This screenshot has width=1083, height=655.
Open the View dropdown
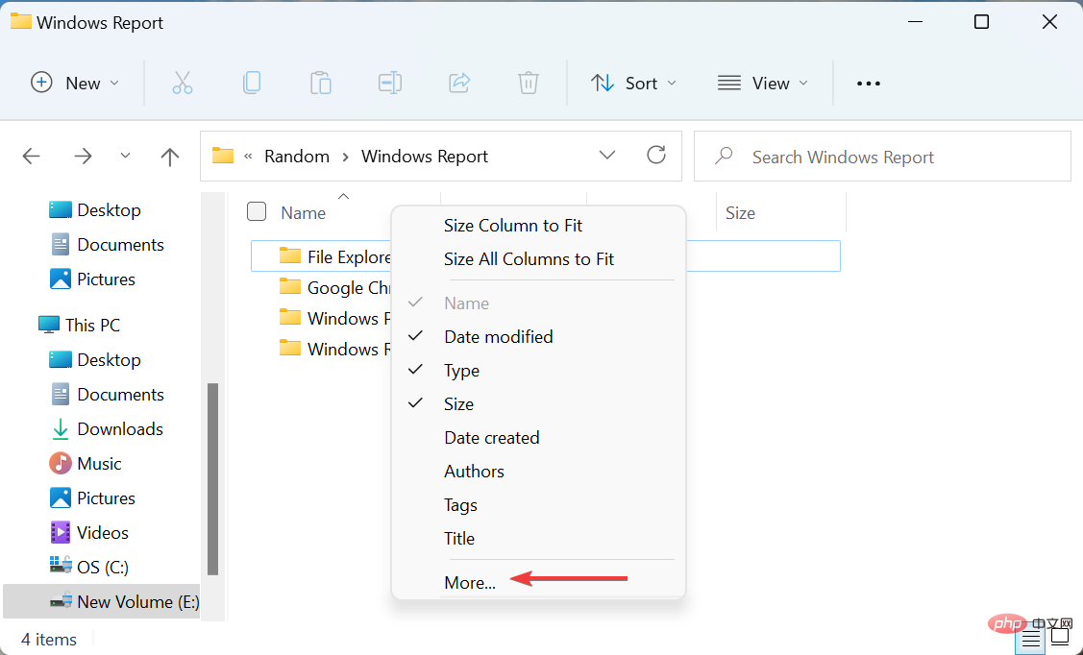(x=762, y=83)
